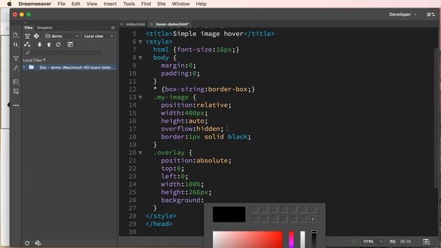Click the inspect/pen tool in sidebar
Viewport: 441px width, 248px height.
tap(16, 68)
